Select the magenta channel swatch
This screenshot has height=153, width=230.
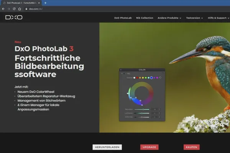[x=157, y=78]
